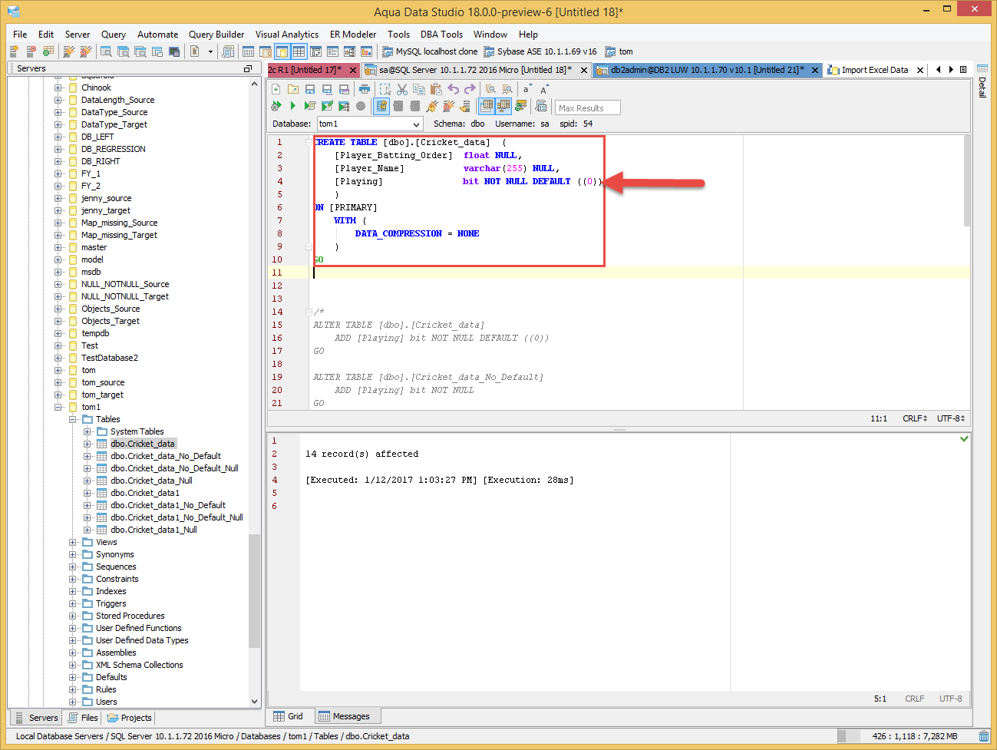Toggle the second highlighted results pane button

pyautogui.click(x=503, y=106)
